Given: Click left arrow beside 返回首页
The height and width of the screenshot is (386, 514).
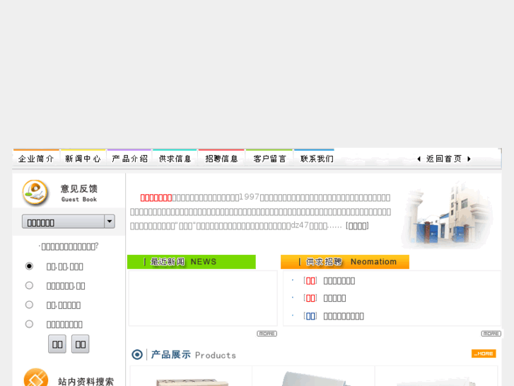Looking at the screenshot, I should (419, 159).
